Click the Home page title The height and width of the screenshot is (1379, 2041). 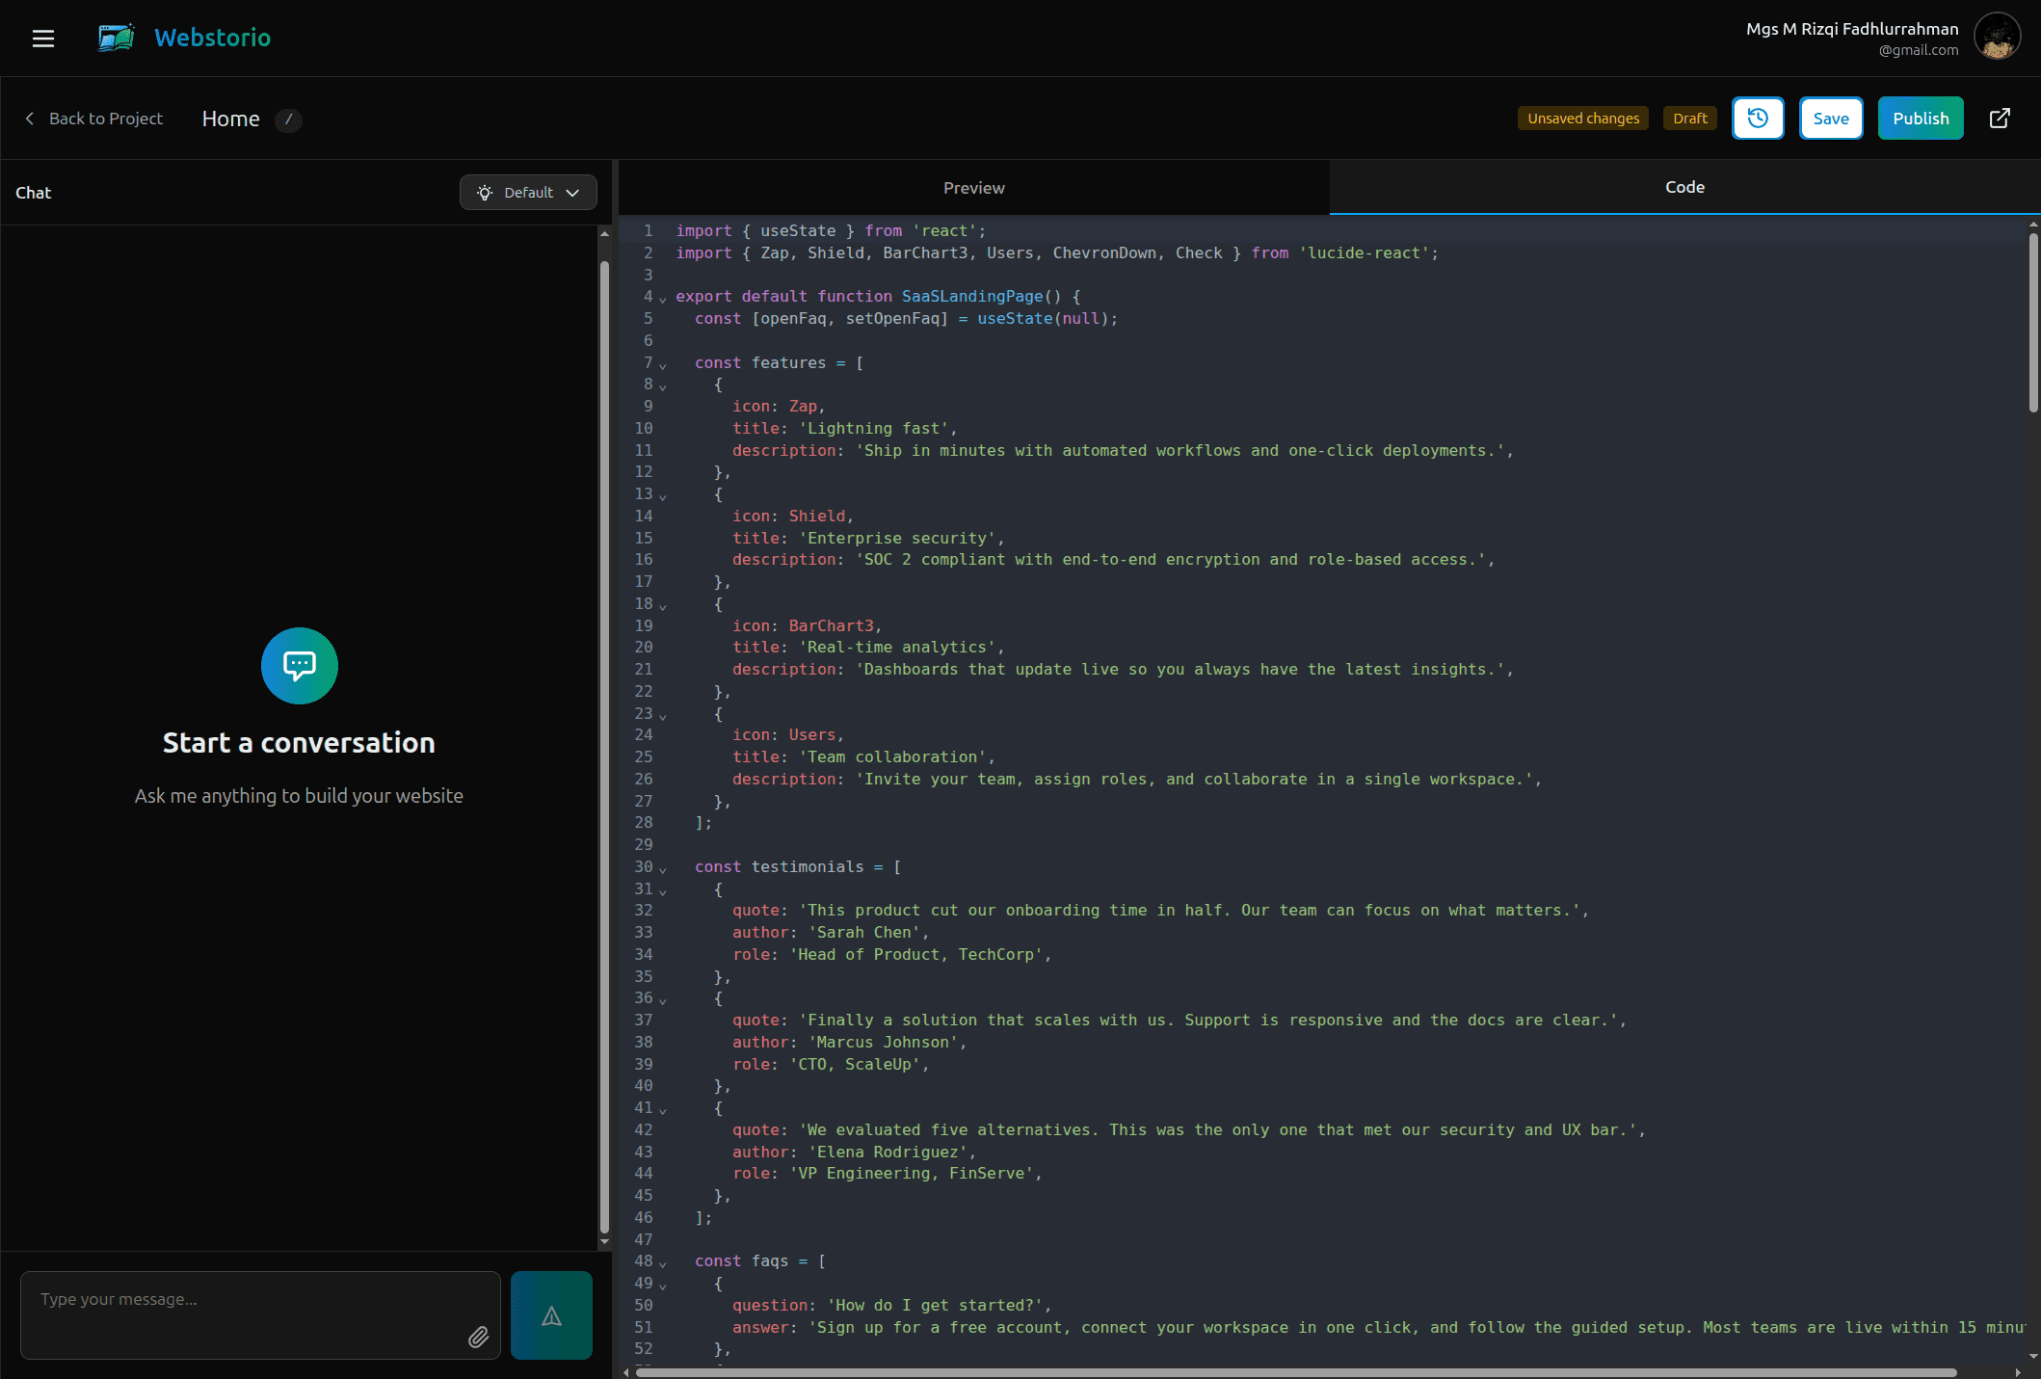tap(230, 119)
